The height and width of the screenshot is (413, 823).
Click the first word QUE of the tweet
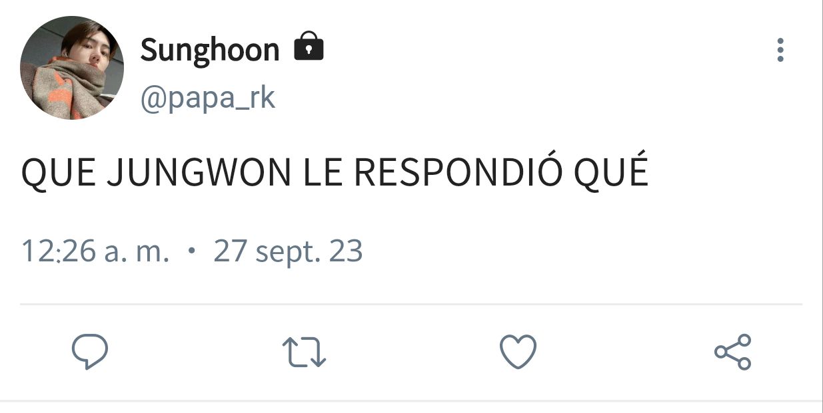59,174
